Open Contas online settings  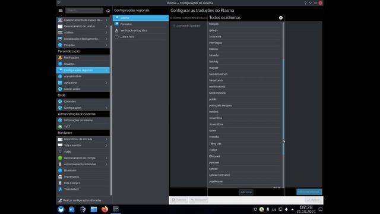click(83, 89)
